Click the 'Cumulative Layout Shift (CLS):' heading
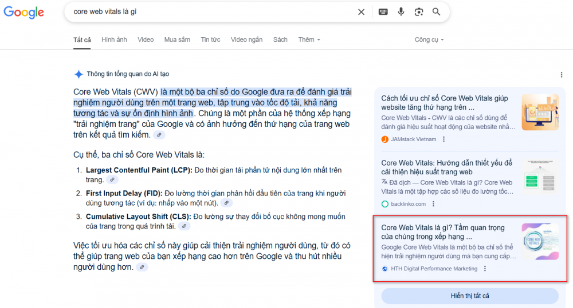 click(x=139, y=217)
